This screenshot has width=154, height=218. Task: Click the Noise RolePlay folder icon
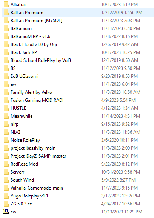pyautogui.click(x=6, y=140)
